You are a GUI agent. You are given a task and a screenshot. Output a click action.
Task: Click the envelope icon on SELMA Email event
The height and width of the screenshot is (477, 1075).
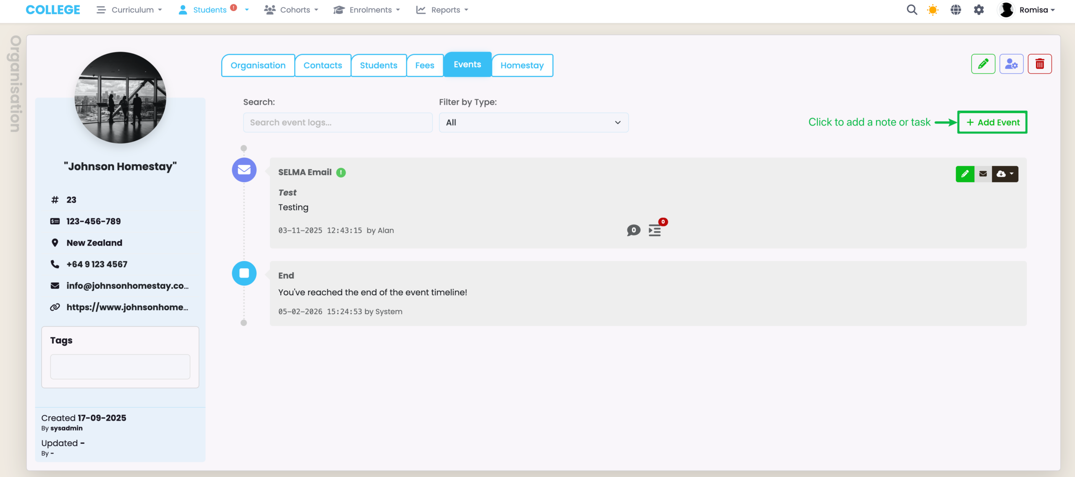click(x=983, y=174)
